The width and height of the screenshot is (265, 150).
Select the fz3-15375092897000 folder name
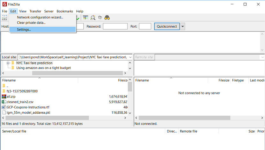[x=22, y=91]
